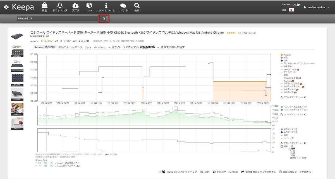The height and width of the screenshot is (179, 335).
Task: Click the product title text
Action: tap(127, 33)
